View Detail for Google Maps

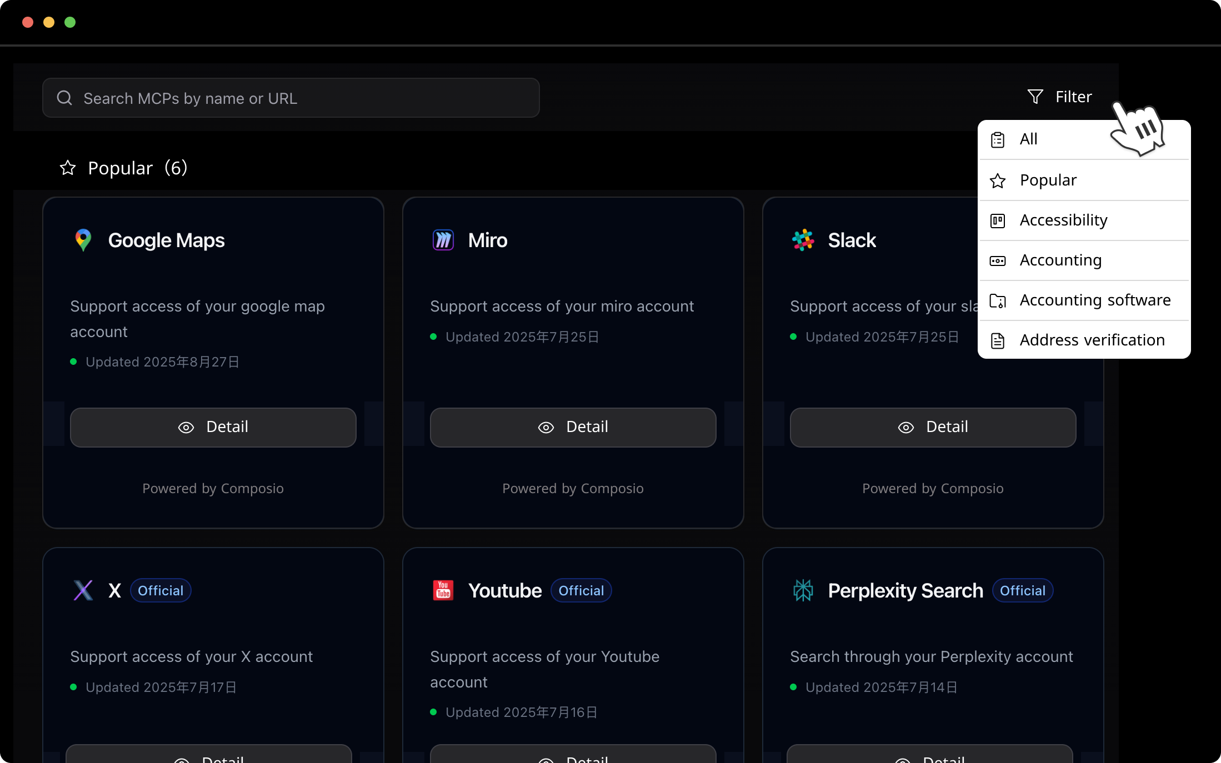click(x=213, y=427)
